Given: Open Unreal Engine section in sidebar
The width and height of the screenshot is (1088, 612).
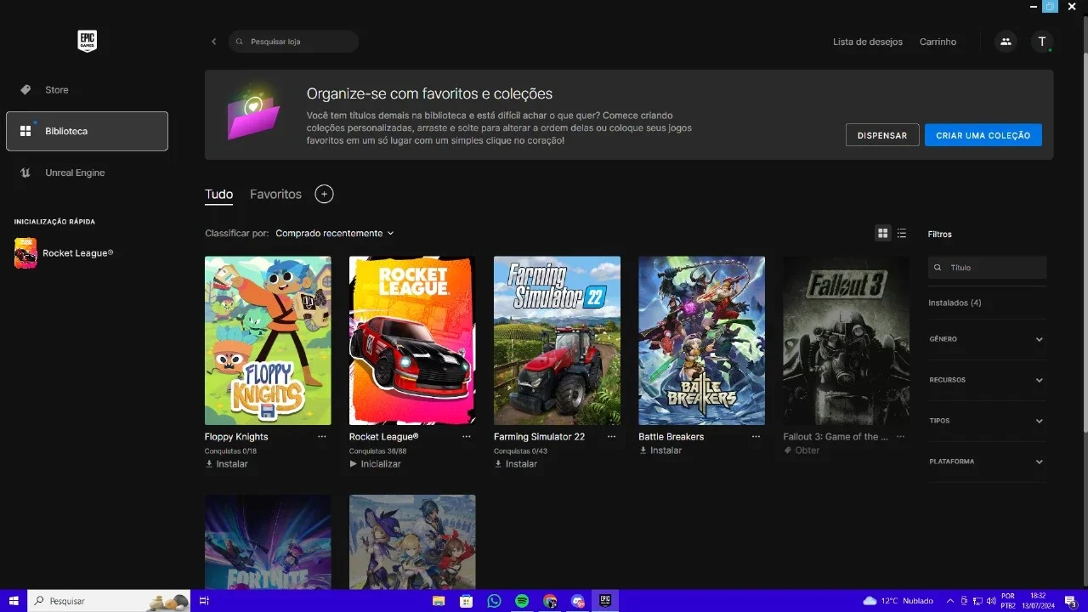Looking at the screenshot, I should (x=87, y=173).
